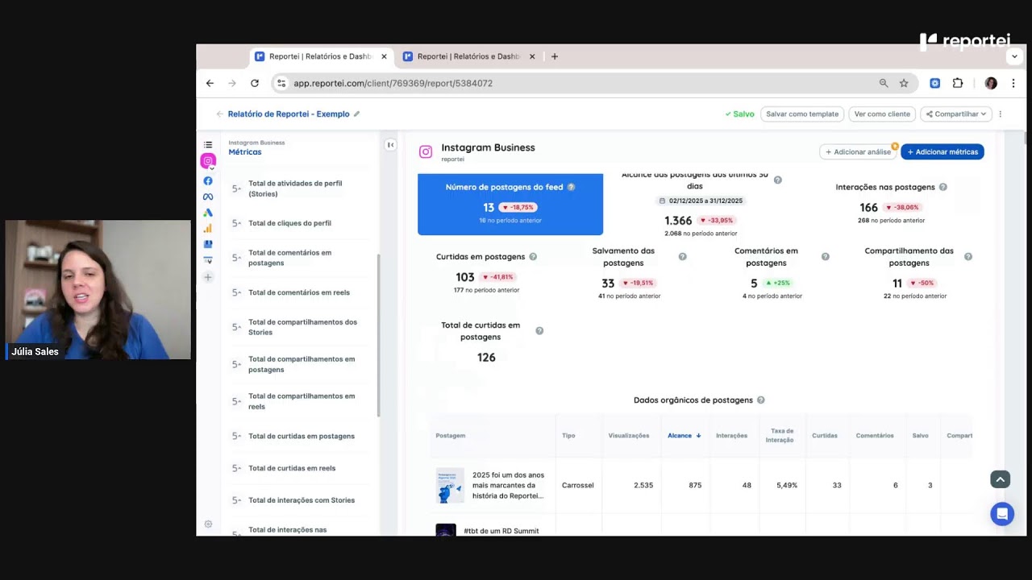Screen dimensions: 1032x580
Task: Go back with arrow beside report title
Action: [x=219, y=114]
